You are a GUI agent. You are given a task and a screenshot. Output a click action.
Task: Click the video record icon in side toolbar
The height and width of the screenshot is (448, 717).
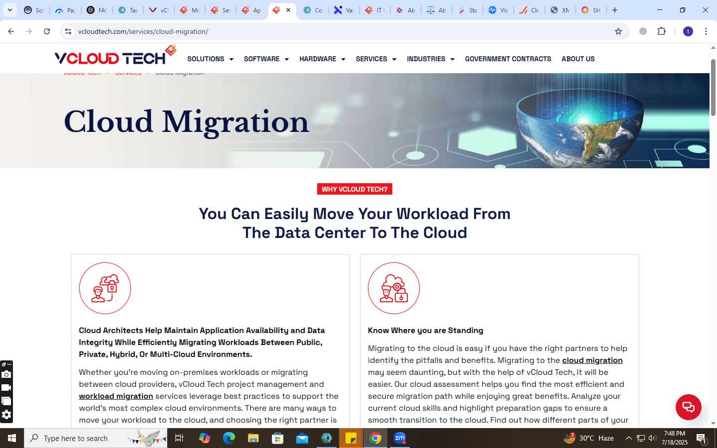pyautogui.click(x=6, y=388)
